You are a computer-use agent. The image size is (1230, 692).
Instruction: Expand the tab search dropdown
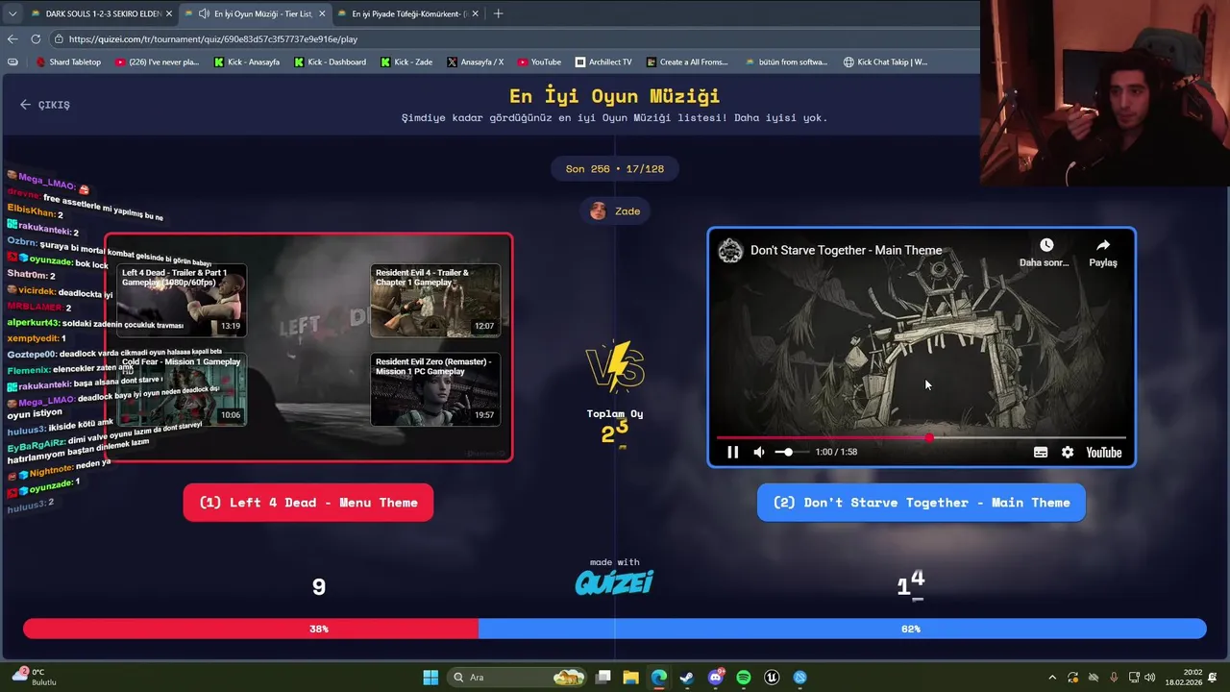pos(12,13)
